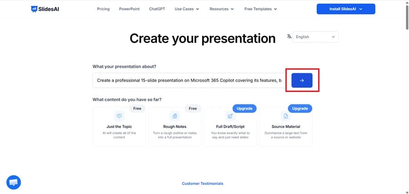The width and height of the screenshot is (409, 194).
Task: Click the chevron on Install SlidesAI button
Action: click(361, 9)
